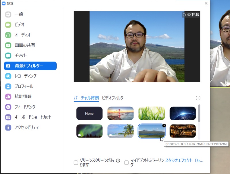
Task: Toggle マイビデオをミラーリング checkbox
Action: click(126, 162)
